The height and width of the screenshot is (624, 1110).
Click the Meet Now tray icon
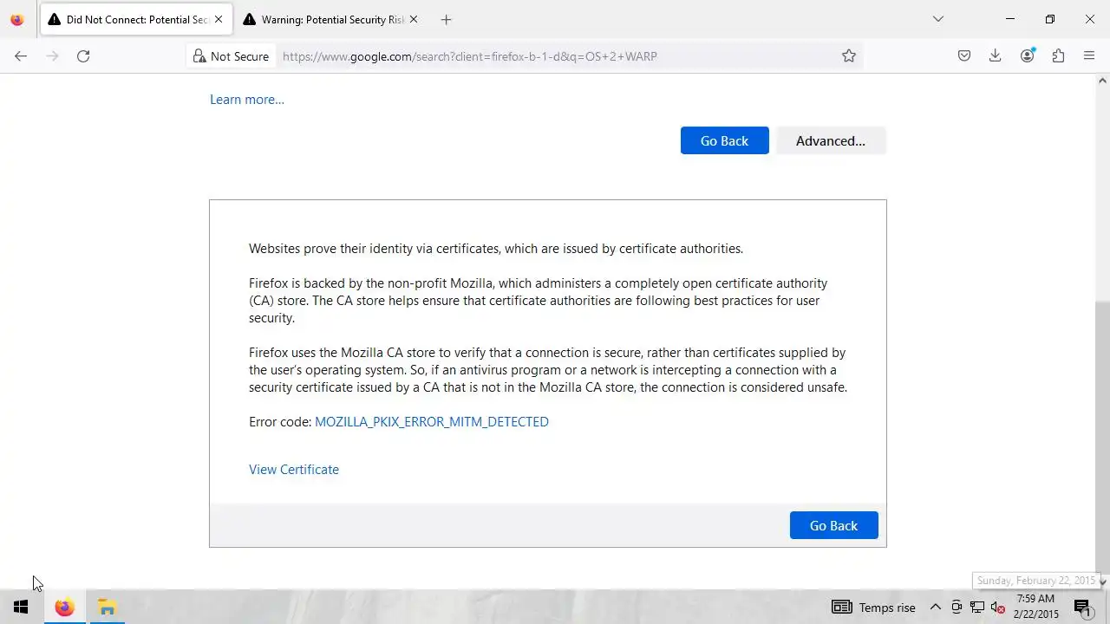(957, 608)
